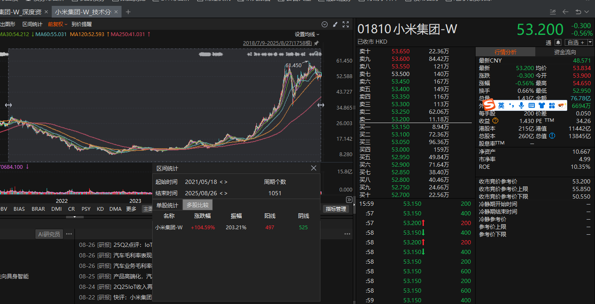The image size is (595, 304).
Task: Step the 起始时间 date backward
Action: (221, 182)
